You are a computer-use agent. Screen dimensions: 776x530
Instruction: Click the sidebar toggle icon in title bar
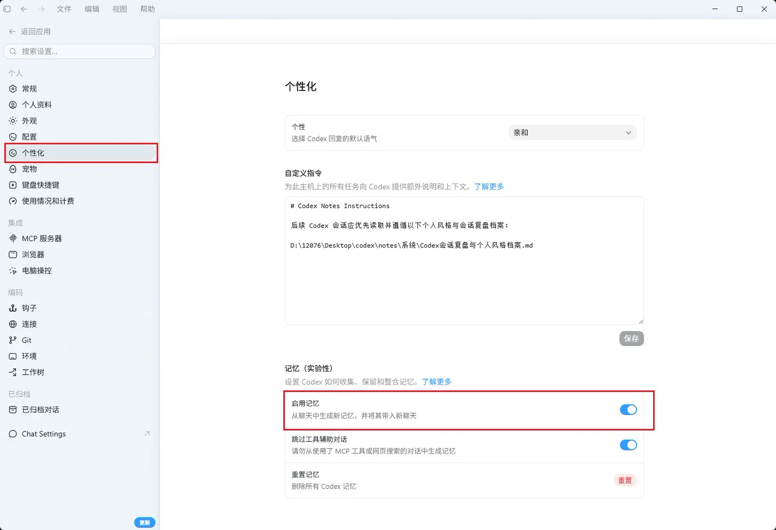click(x=7, y=9)
